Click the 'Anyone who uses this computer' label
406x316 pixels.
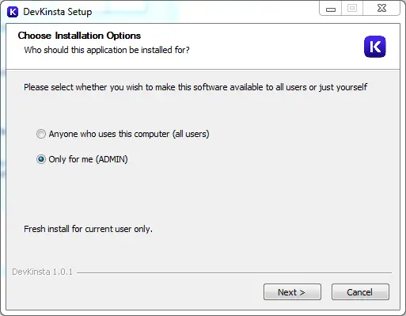coord(129,134)
